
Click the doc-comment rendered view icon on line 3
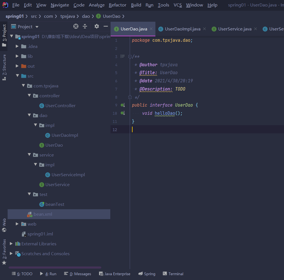123,56
